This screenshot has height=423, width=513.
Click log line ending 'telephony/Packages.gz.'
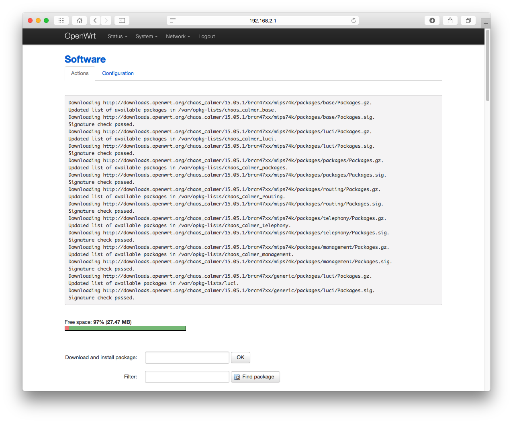(227, 218)
